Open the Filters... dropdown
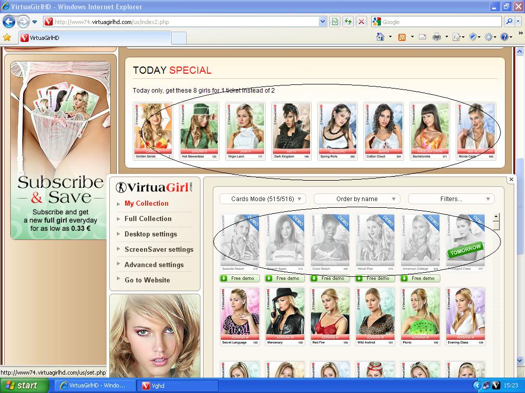This screenshot has height=393, width=525. click(x=451, y=199)
